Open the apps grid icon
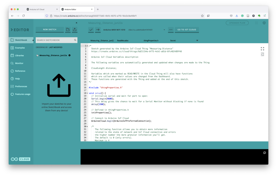The width and height of the screenshot is (277, 176). point(256,23)
